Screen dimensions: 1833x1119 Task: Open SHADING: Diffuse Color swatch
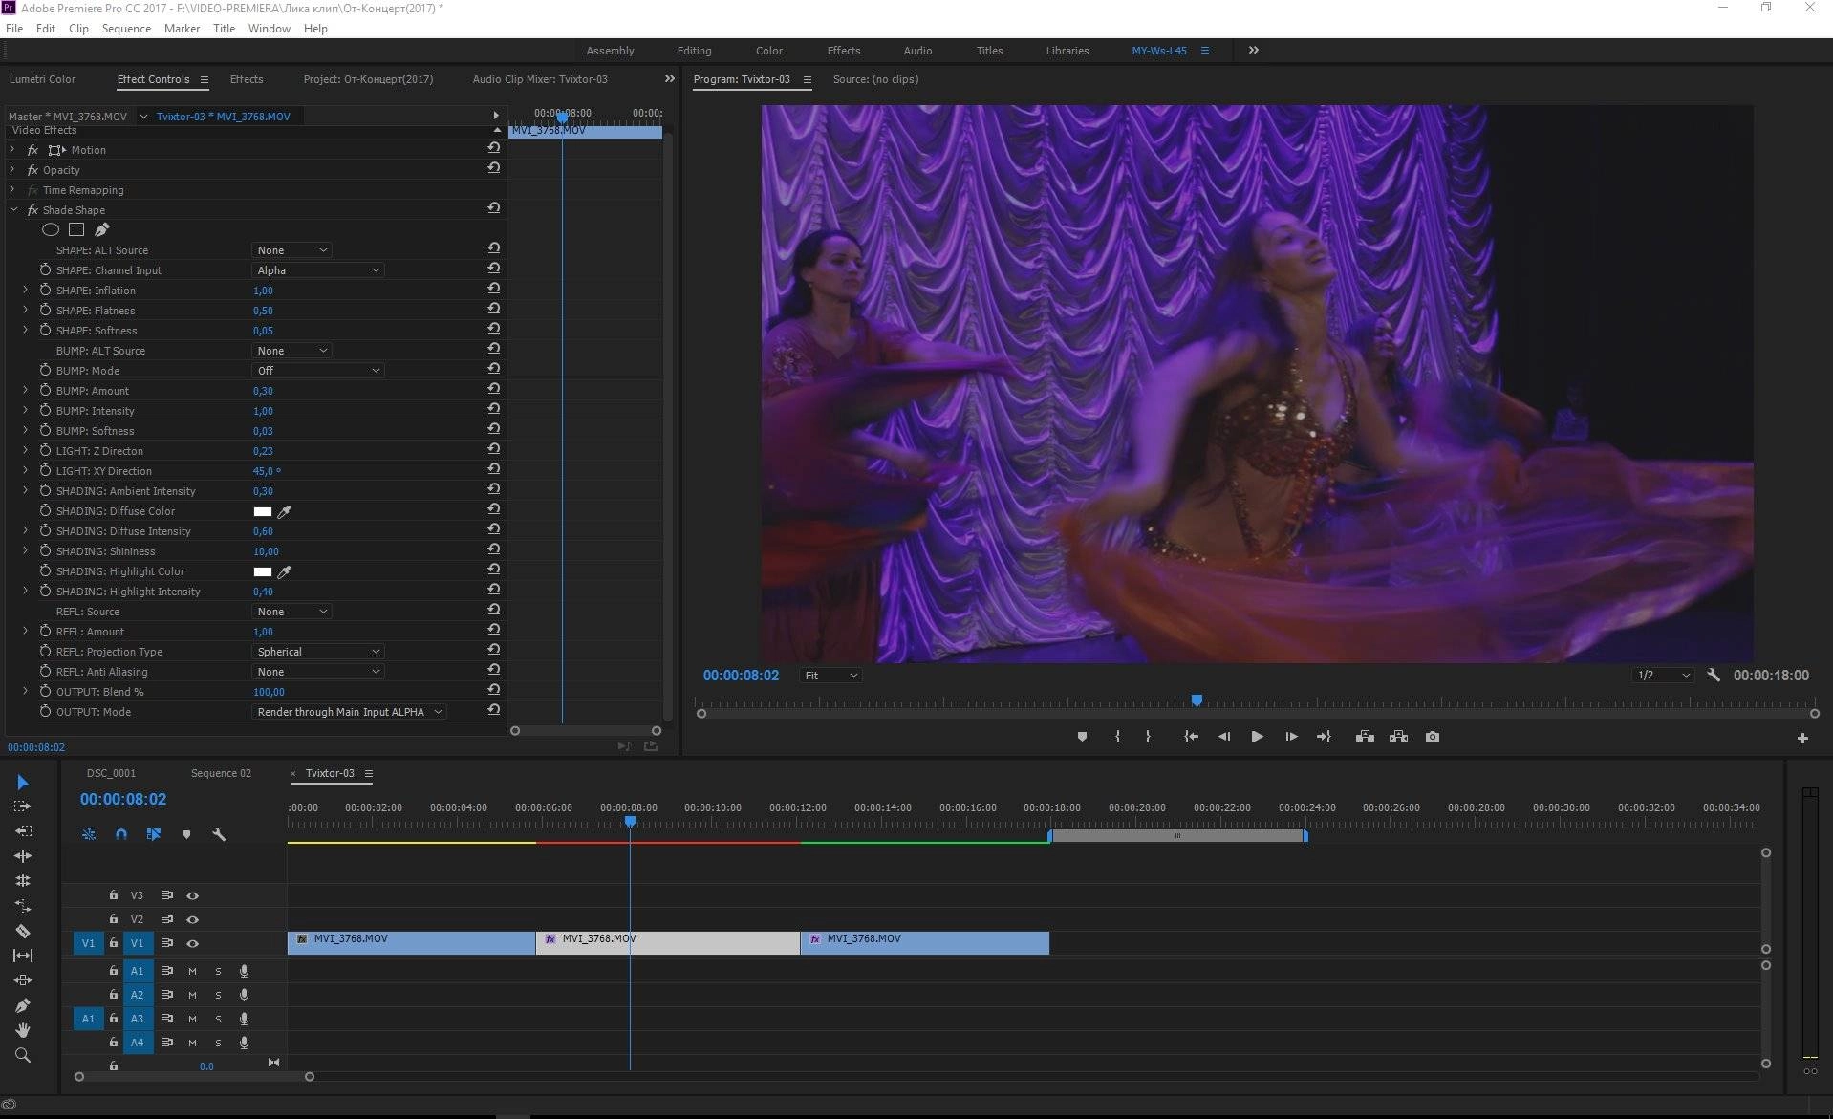tap(262, 511)
